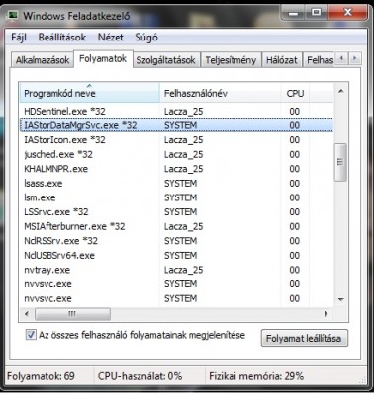
Task: Switch to the Hálózat tab
Action: [x=282, y=60]
